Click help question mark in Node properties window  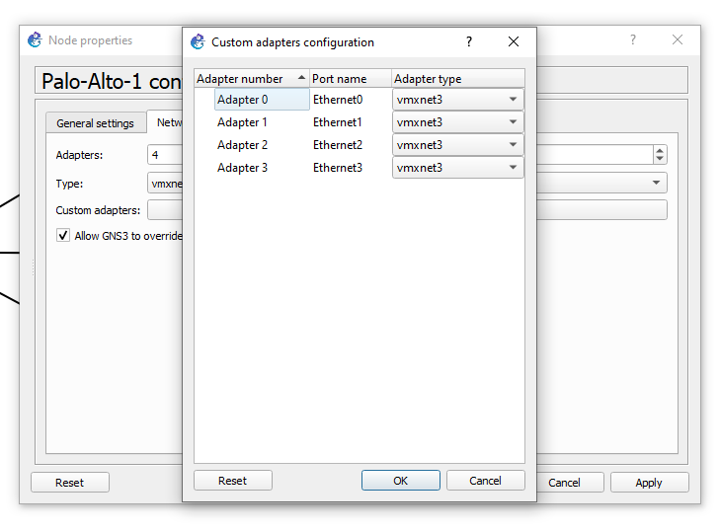633,39
